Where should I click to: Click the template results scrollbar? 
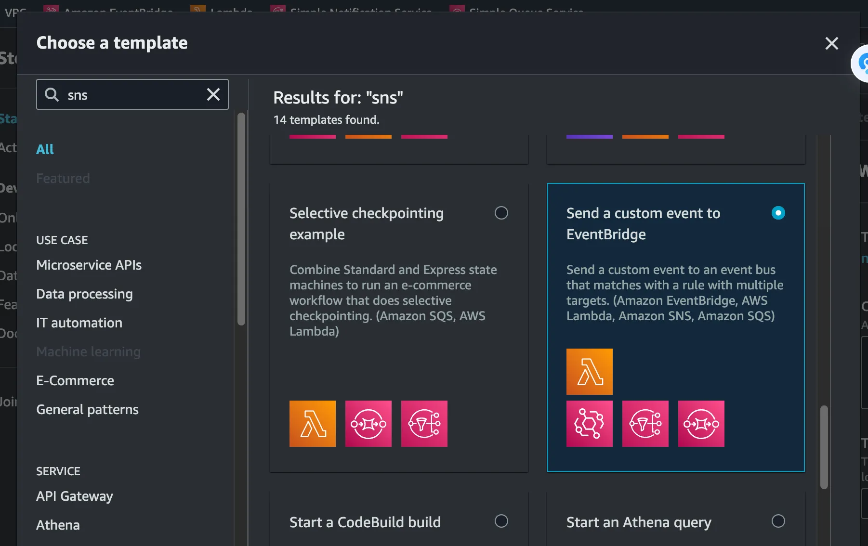pos(824,447)
